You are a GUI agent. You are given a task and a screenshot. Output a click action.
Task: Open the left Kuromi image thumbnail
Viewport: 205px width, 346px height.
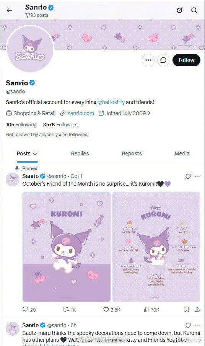(x=67, y=246)
